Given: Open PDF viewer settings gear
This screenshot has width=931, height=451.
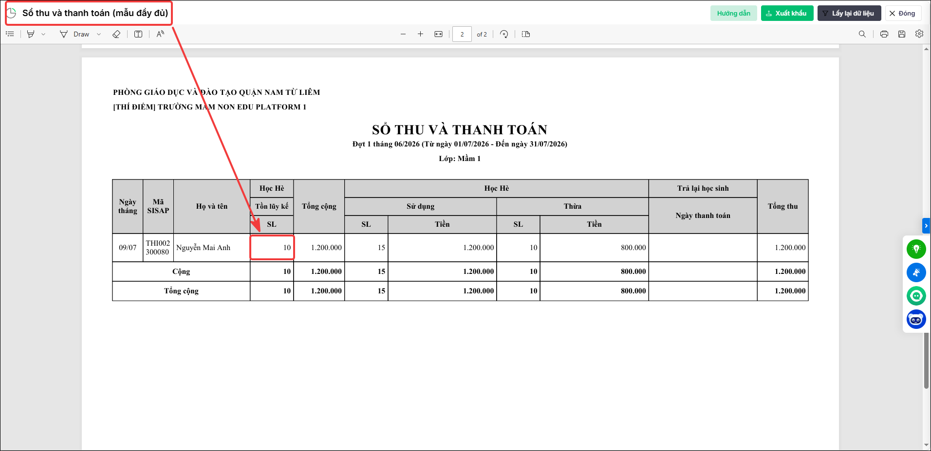Looking at the screenshot, I should (x=919, y=34).
